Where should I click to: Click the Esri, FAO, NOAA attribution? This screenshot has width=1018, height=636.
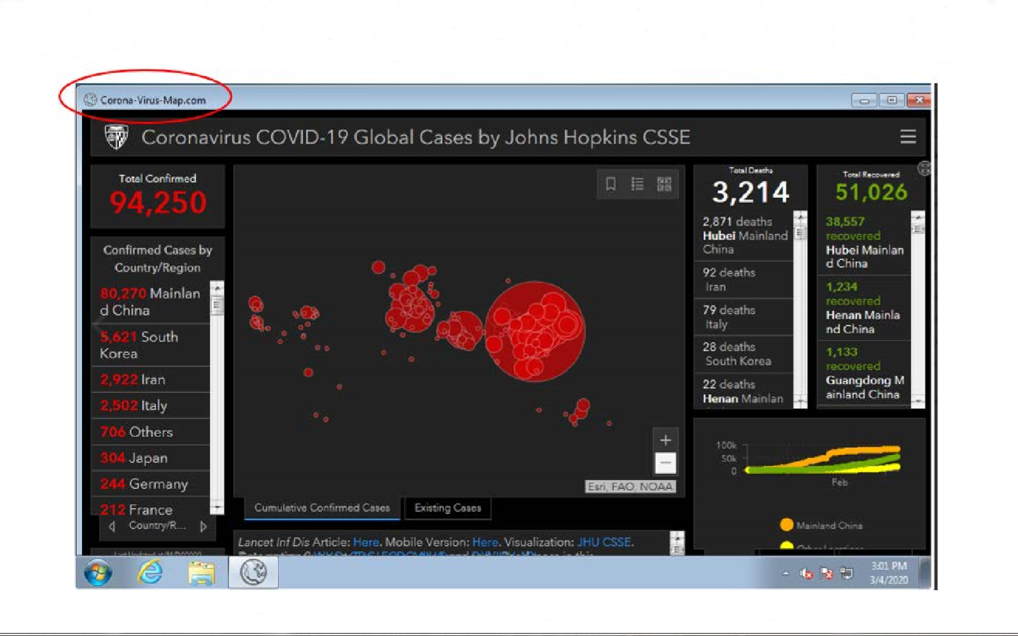pos(630,487)
